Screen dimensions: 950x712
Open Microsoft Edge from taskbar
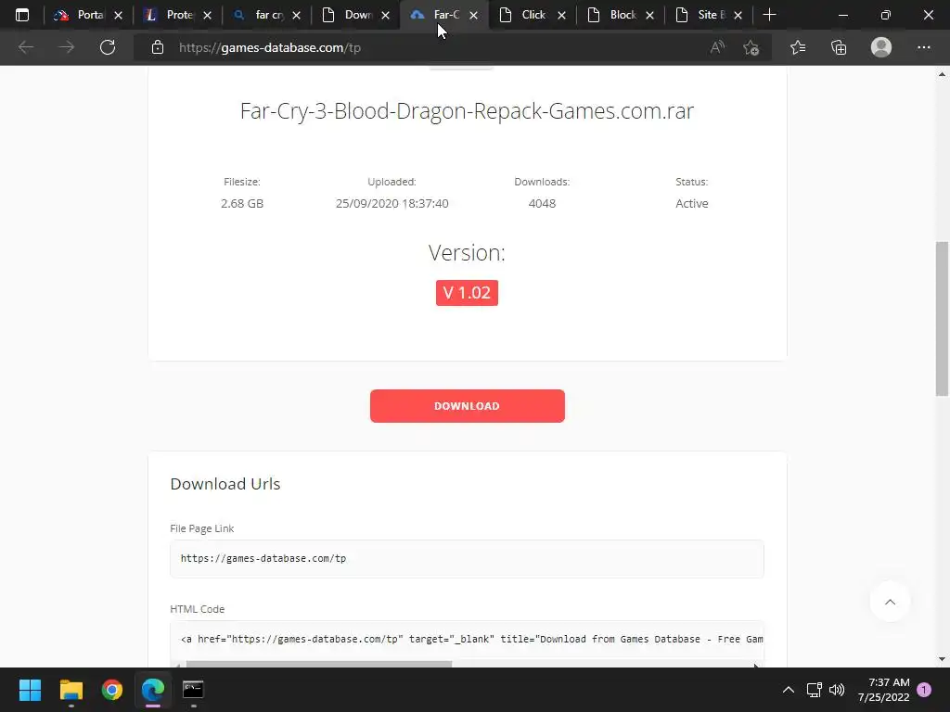pyautogui.click(x=153, y=690)
